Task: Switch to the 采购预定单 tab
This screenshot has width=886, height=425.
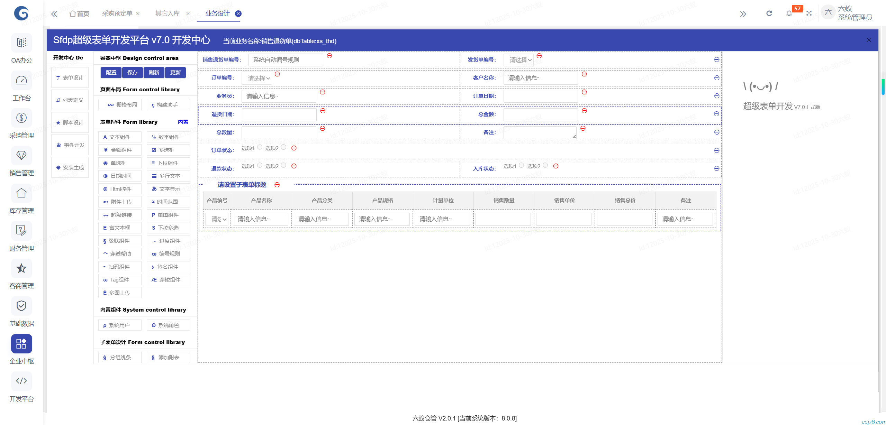Action: [x=117, y=13]
